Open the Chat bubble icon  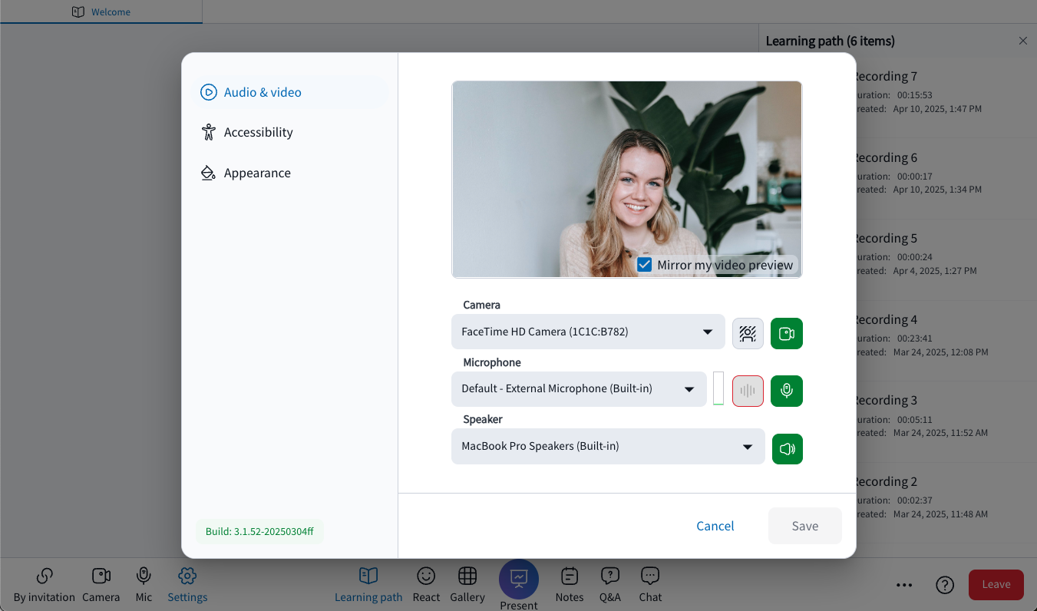[x=650, y=576]
